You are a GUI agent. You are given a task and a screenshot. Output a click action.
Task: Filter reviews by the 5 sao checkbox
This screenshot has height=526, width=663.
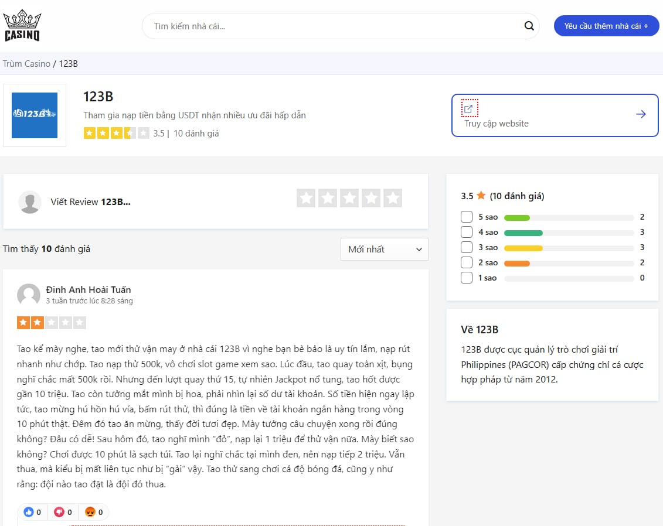click(x=467, y=217)
